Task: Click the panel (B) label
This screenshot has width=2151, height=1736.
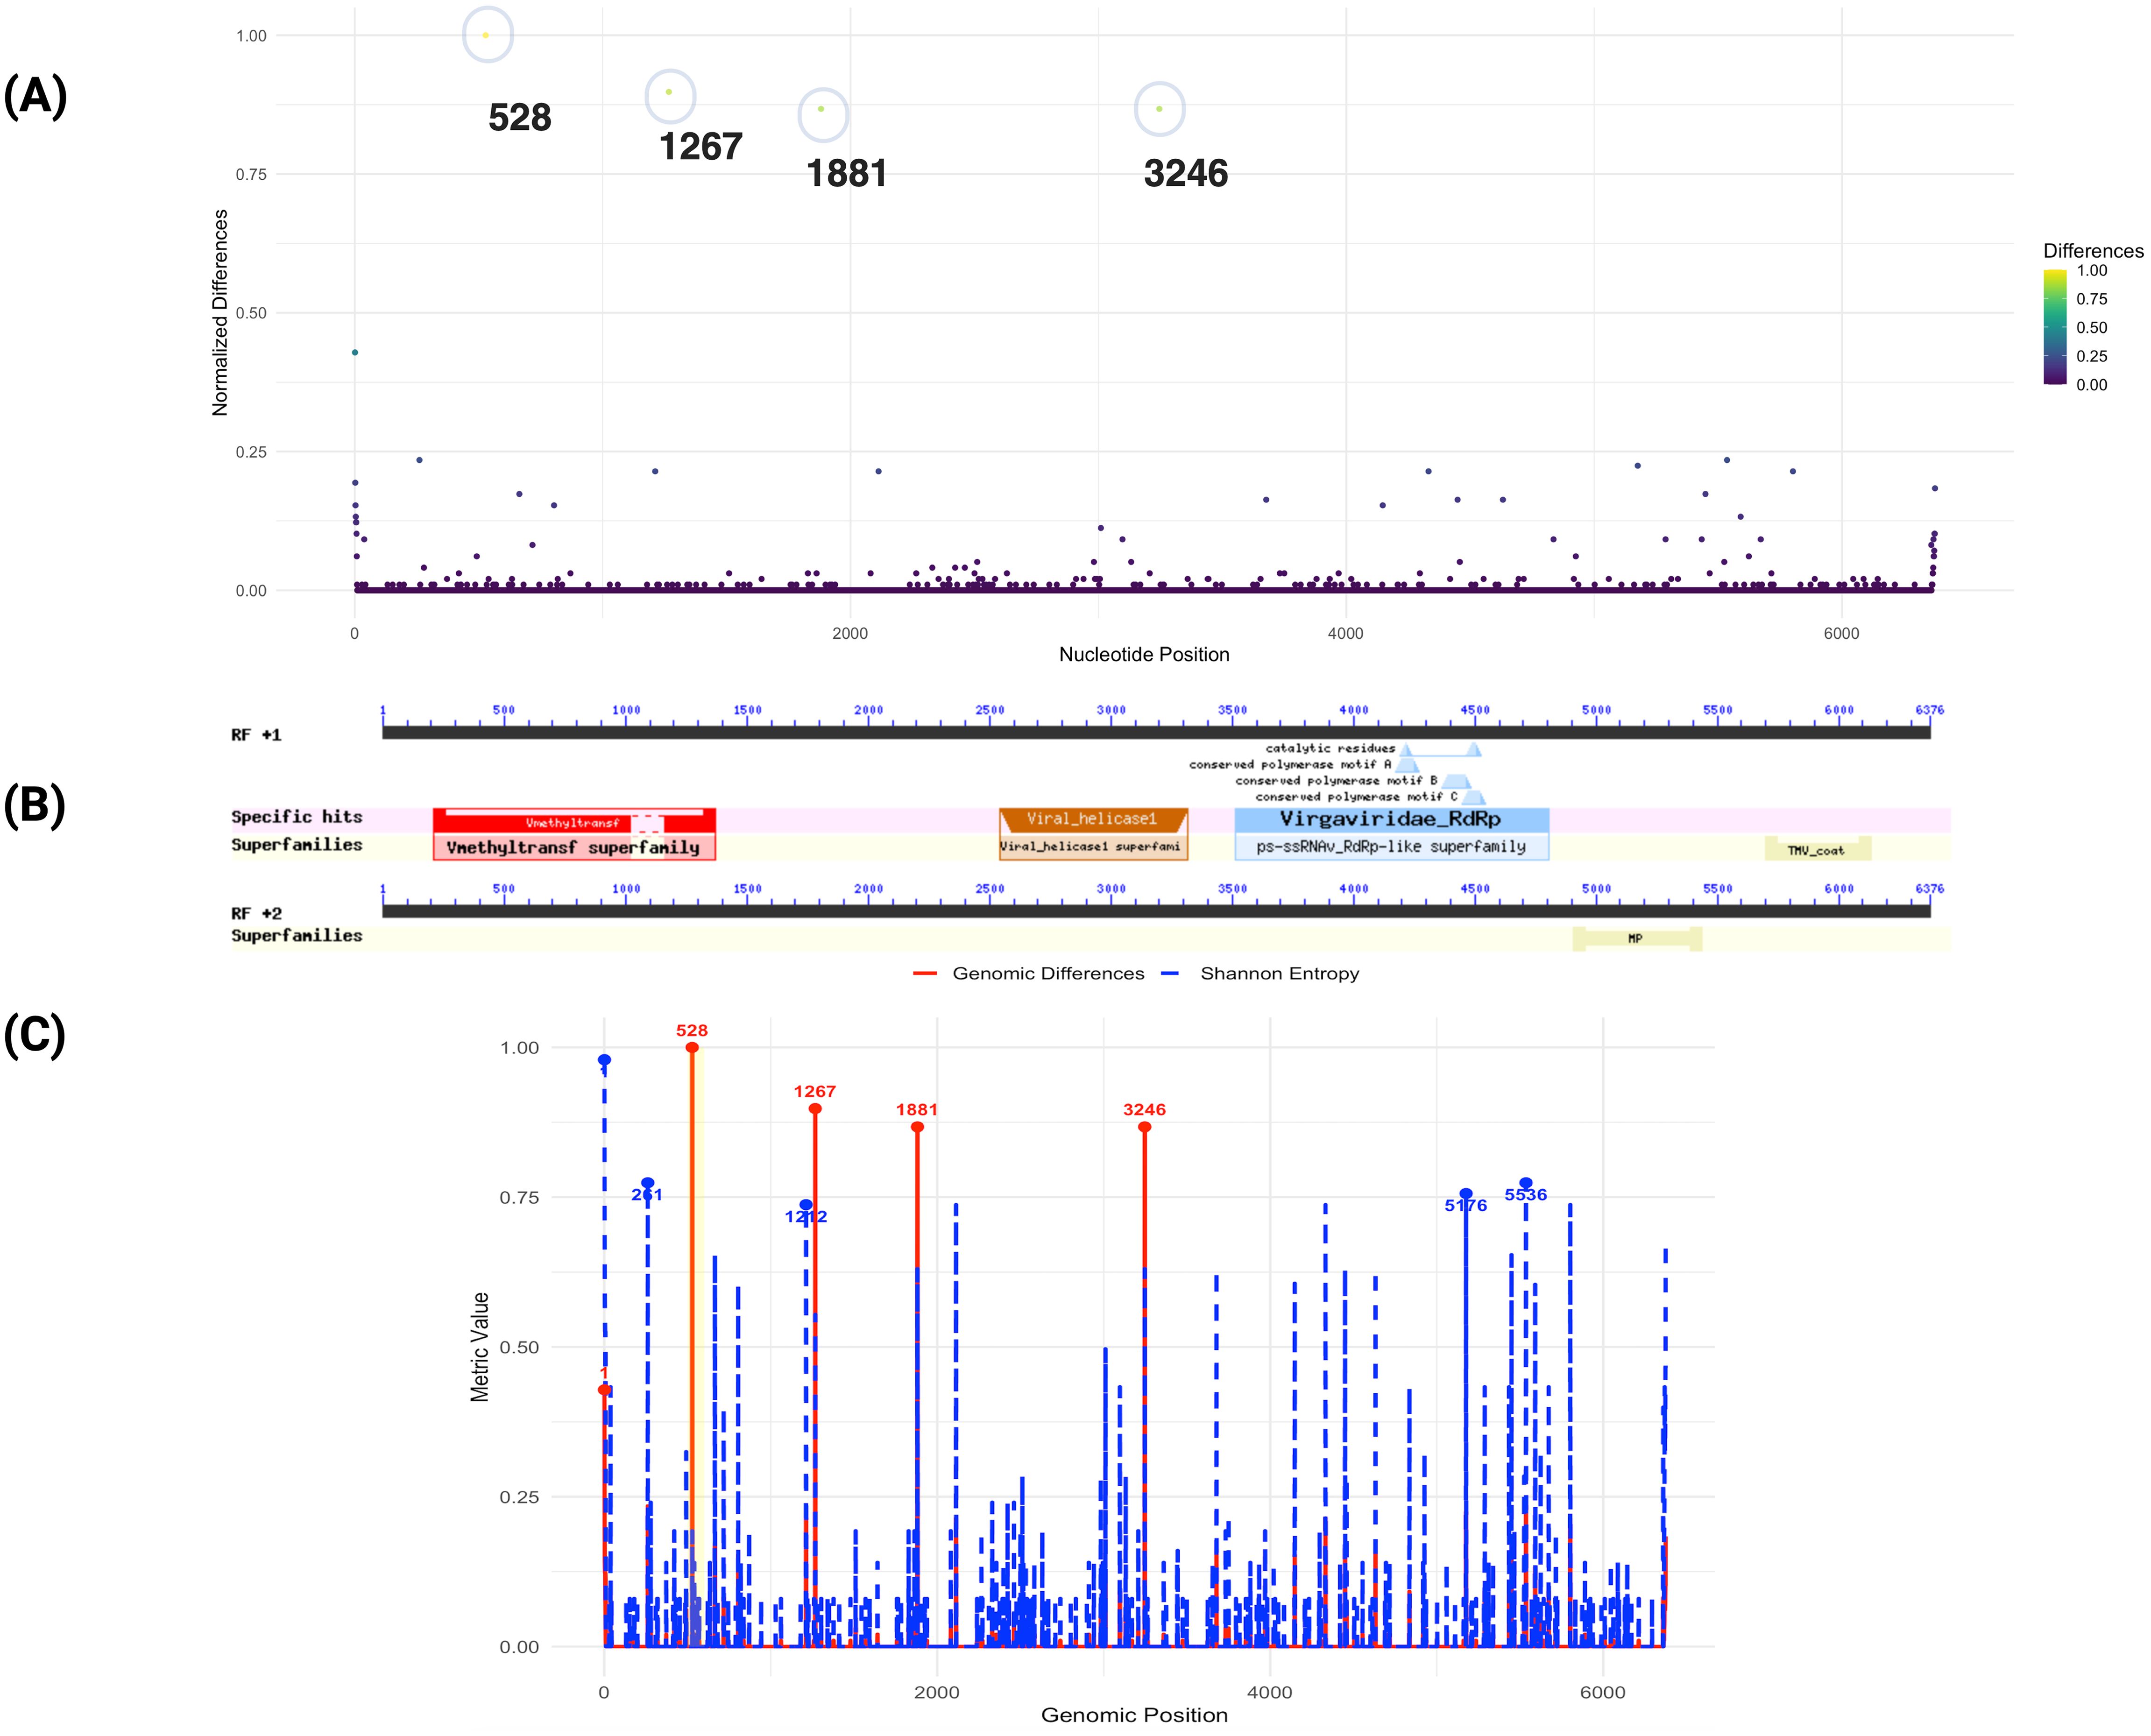Action: tap(35, 806)
